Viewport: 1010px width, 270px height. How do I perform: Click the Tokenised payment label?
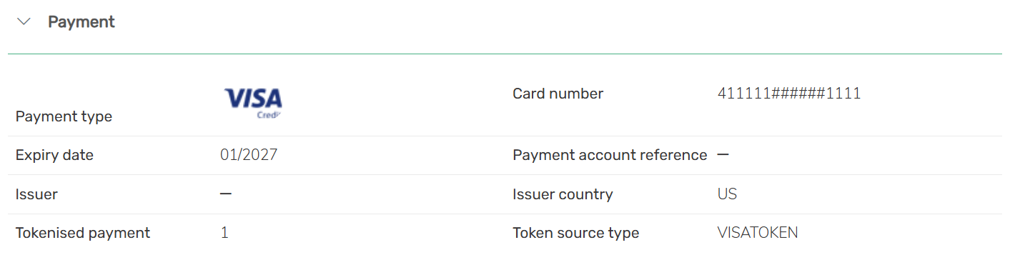(83, 233)
